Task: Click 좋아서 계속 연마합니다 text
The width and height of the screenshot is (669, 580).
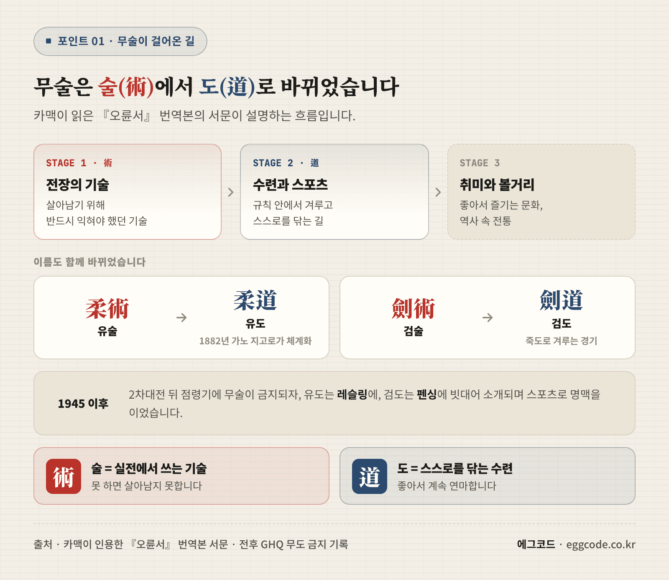Action: [x=447, y=486]
